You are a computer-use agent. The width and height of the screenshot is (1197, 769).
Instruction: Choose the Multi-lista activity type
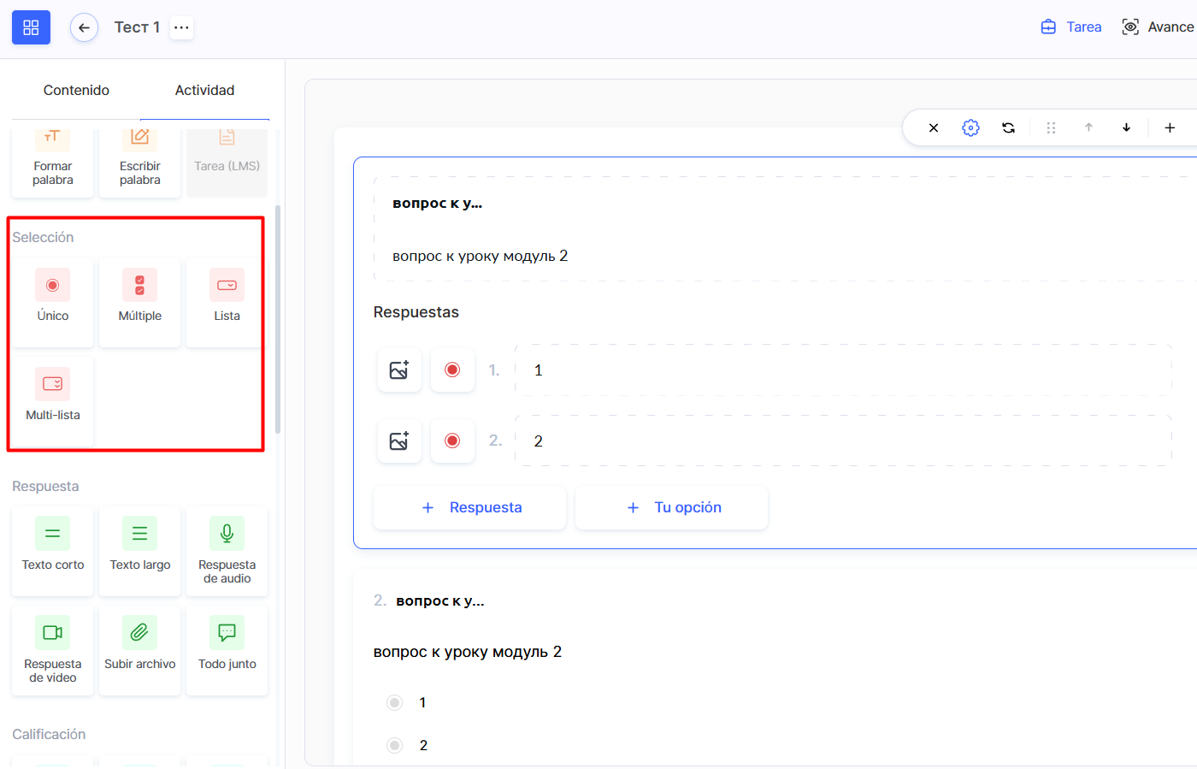(x=53, y=395)
